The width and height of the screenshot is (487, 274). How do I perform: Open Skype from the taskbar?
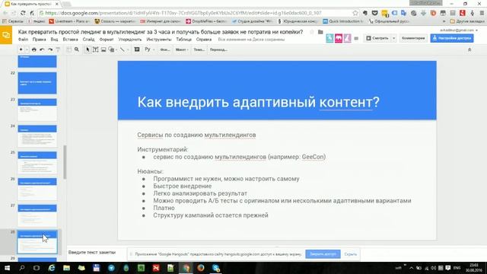click(x=216, y=268)
